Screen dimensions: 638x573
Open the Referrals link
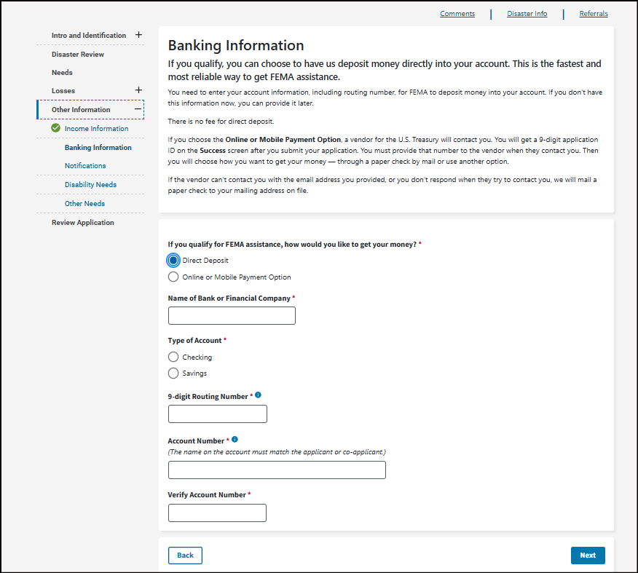(594, 14)
